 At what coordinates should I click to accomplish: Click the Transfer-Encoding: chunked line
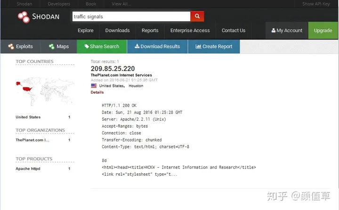132,140
